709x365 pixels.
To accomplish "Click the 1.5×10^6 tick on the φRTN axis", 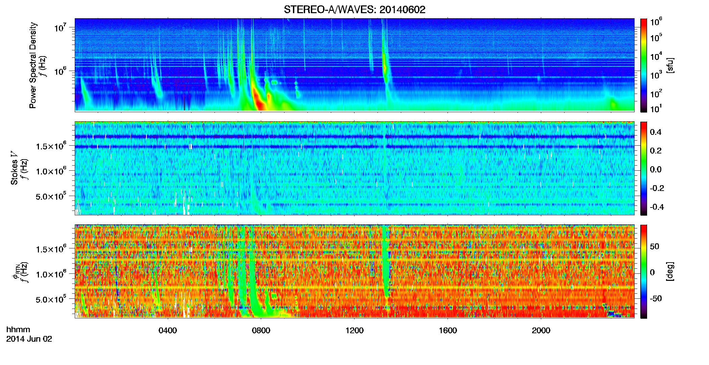I will coord(51,249).
